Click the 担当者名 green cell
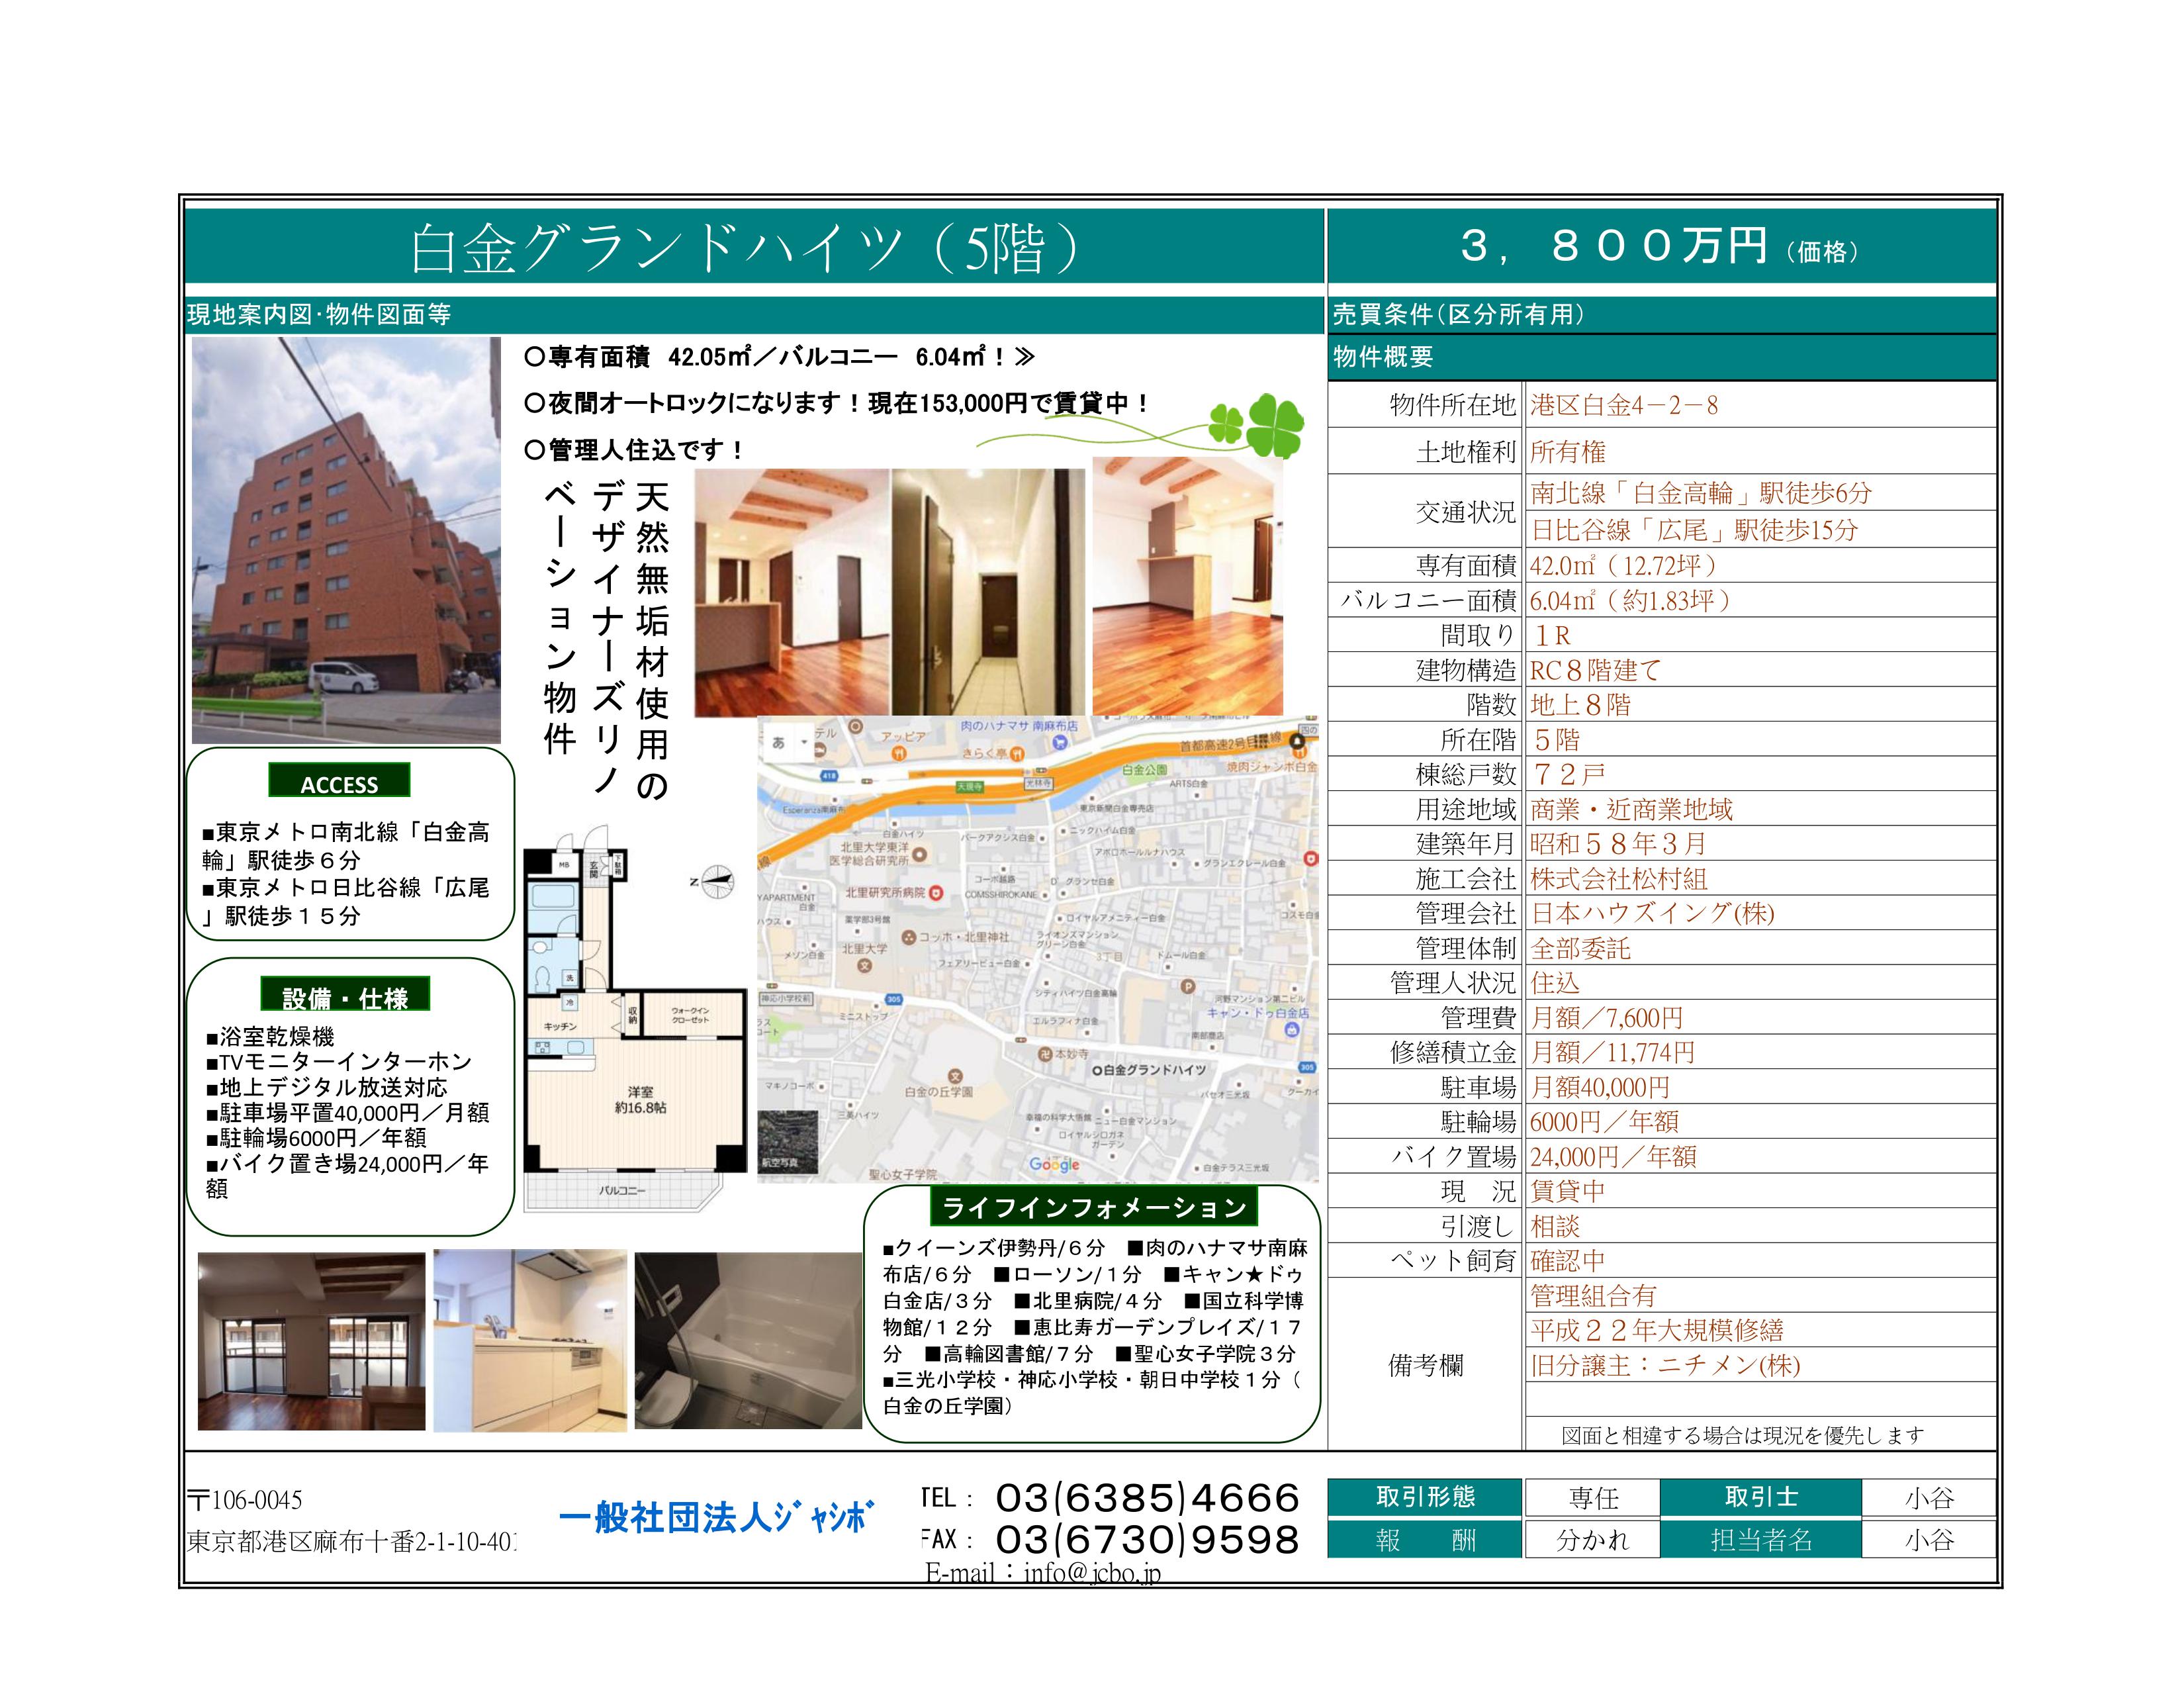Screen dimensions: 2184x1688 click(x=1761, y=1540)
